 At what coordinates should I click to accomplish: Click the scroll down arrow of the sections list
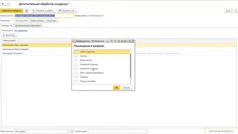pos(131,83)
